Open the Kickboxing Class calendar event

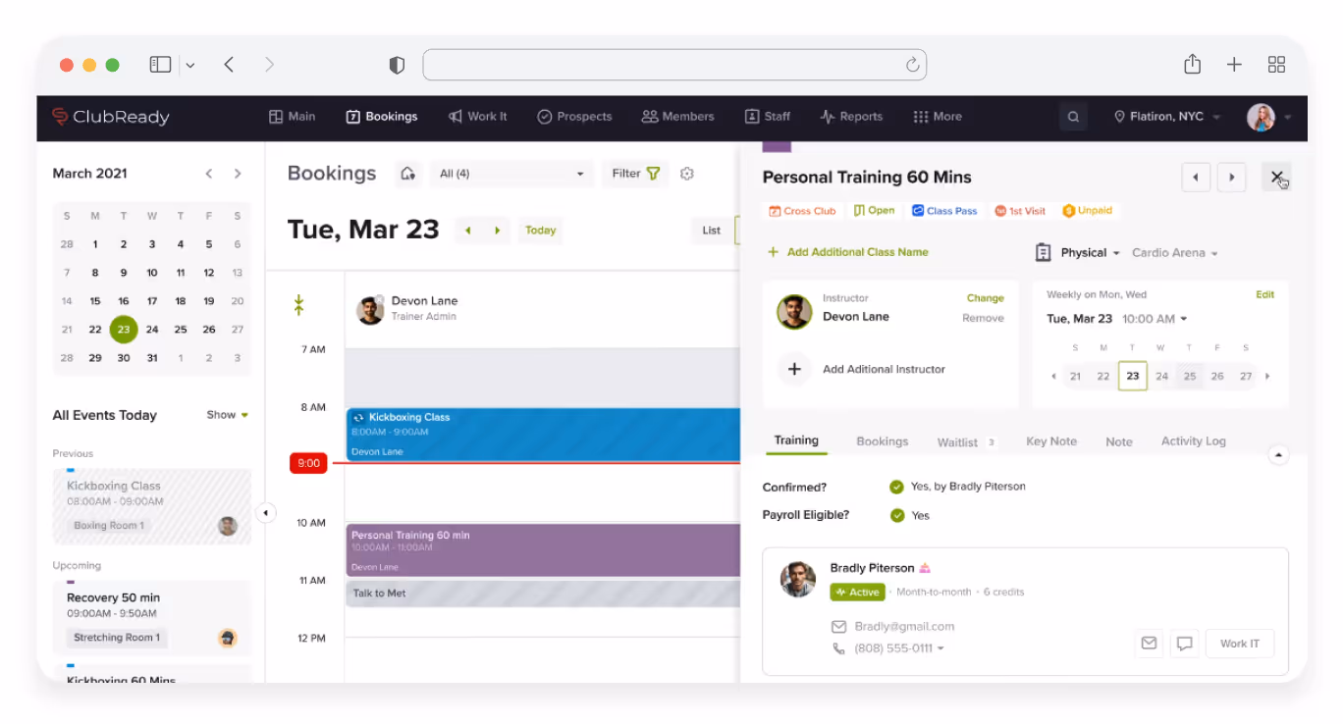(x=543, y=435)
